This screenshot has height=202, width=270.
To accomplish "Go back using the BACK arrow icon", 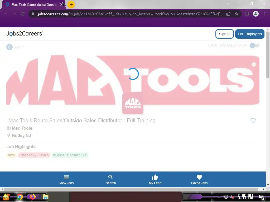I will [x=9, y=47].
